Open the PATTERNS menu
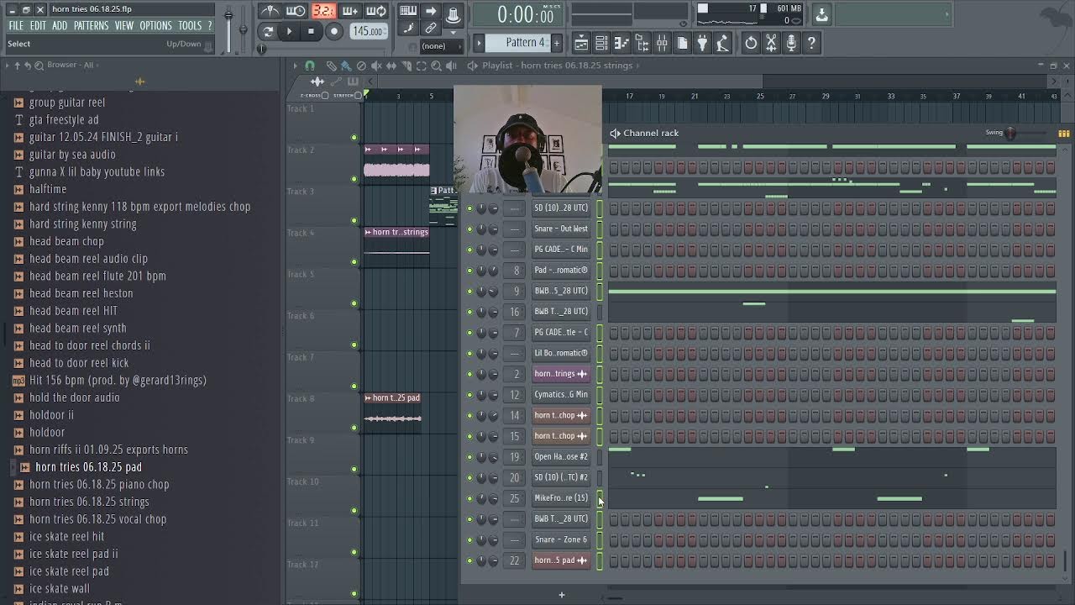Image resolution: width=1075 pixels, height=605 pixels. click(x=91, y=26)
